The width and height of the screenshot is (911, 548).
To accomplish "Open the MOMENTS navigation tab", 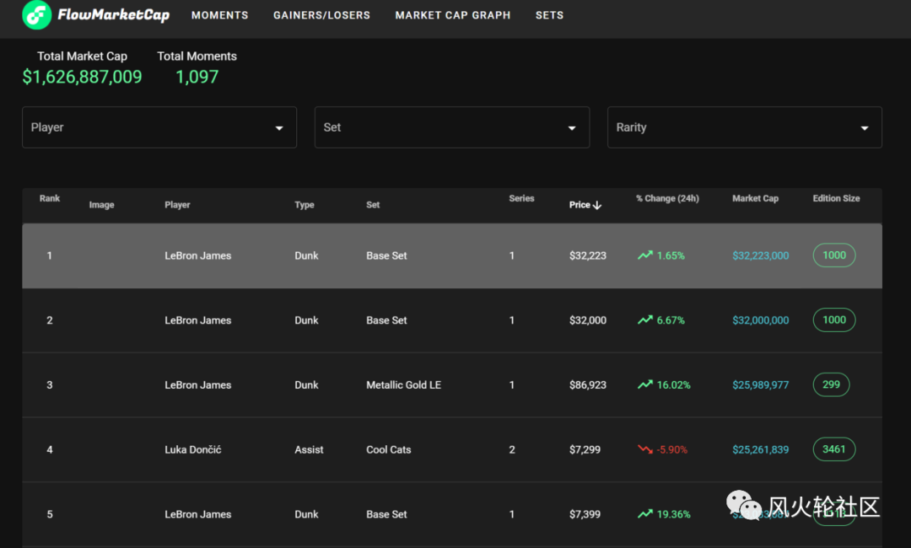I will tap(219, 15).
